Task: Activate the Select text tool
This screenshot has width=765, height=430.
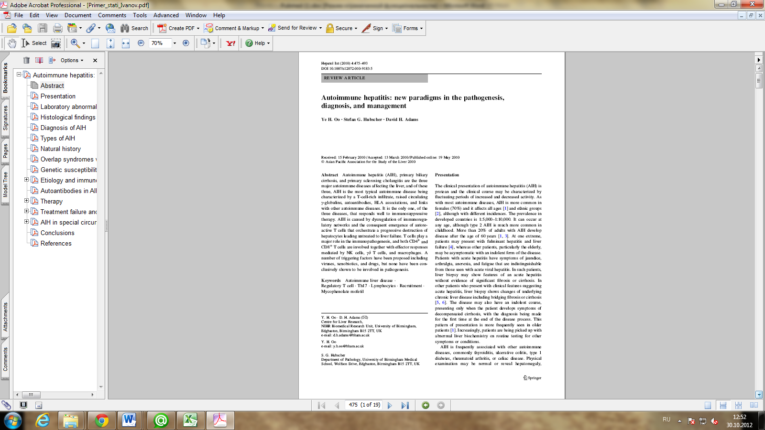Action: coord(34,43)
